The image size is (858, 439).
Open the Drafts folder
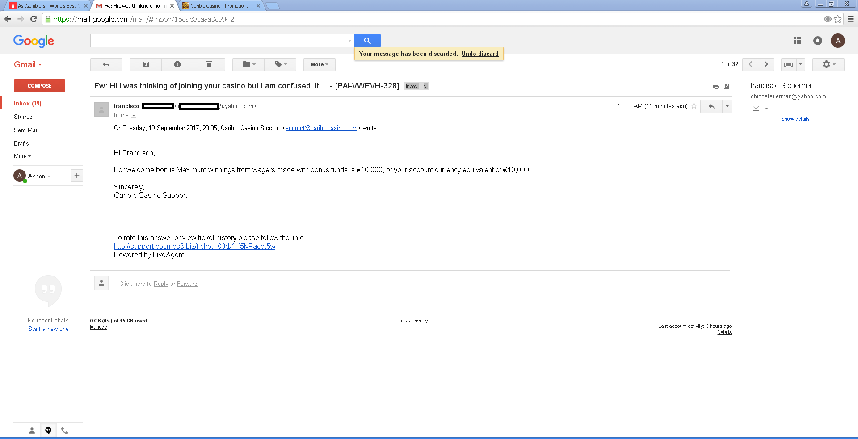pyautogui.click(x=21, y=143)
